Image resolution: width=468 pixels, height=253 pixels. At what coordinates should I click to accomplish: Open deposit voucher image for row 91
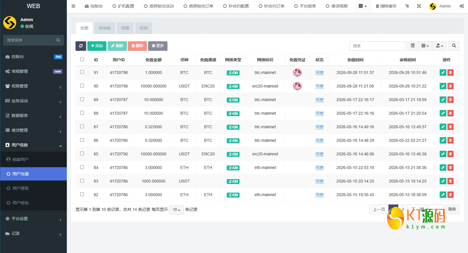(x=297, y=72)
